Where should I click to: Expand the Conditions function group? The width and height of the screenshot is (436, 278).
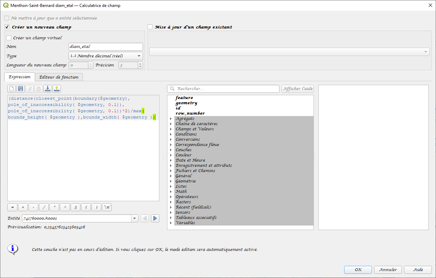(171, 134)
